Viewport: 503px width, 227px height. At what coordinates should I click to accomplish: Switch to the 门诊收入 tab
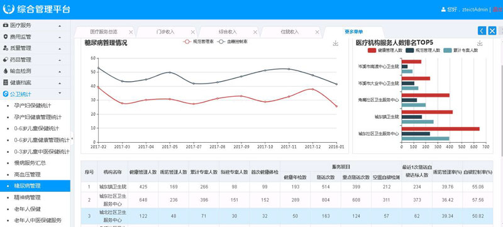[165, 31]
